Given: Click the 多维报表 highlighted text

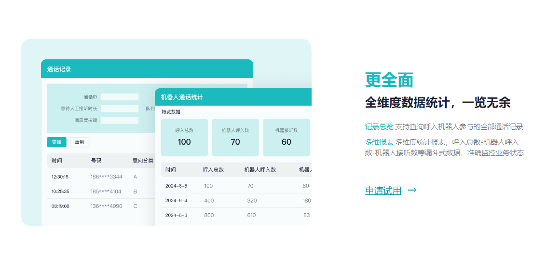Looking at the screenshot, I should (x=379, y=142).
